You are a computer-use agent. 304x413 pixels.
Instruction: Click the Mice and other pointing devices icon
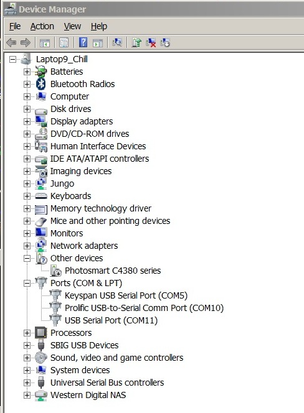41,221
